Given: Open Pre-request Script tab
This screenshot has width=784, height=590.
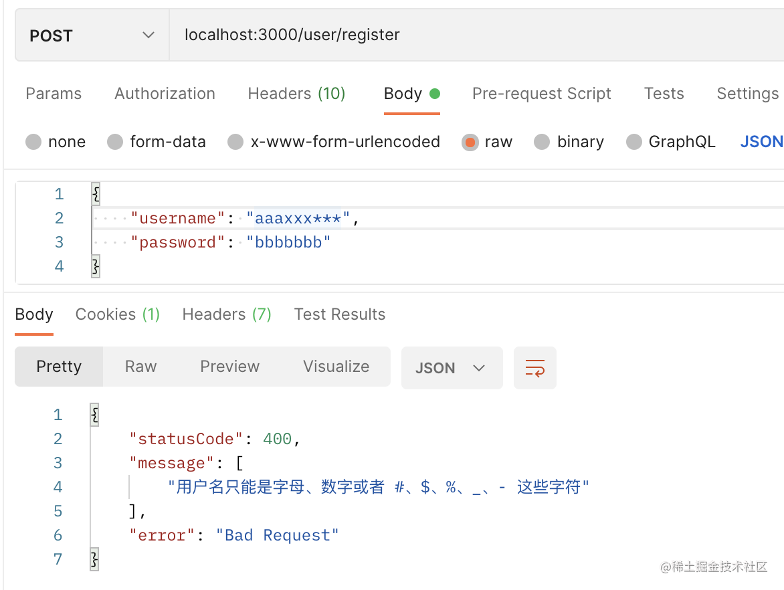Looking at the screenshot, I should pos(541,94).
